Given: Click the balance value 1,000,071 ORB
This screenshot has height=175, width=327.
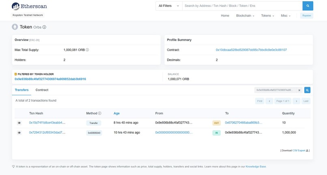Looking at the screenshot, I should [179, 79].
